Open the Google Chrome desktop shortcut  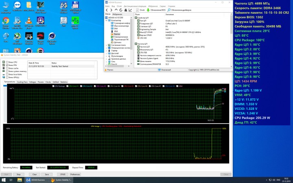point(6,23)
